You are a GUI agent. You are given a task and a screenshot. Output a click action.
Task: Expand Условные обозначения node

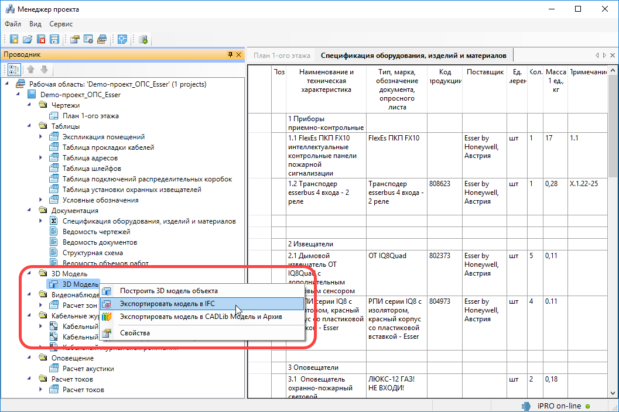40,200
